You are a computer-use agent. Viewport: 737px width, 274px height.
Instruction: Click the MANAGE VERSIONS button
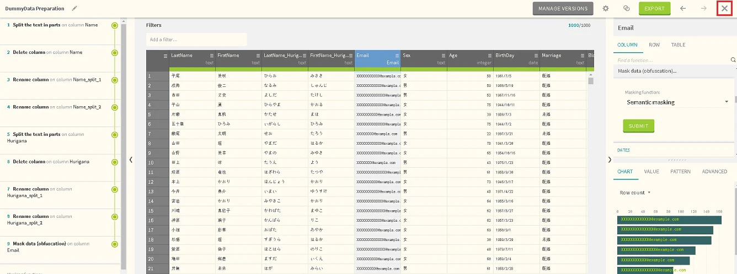click(x=563, y=8)
